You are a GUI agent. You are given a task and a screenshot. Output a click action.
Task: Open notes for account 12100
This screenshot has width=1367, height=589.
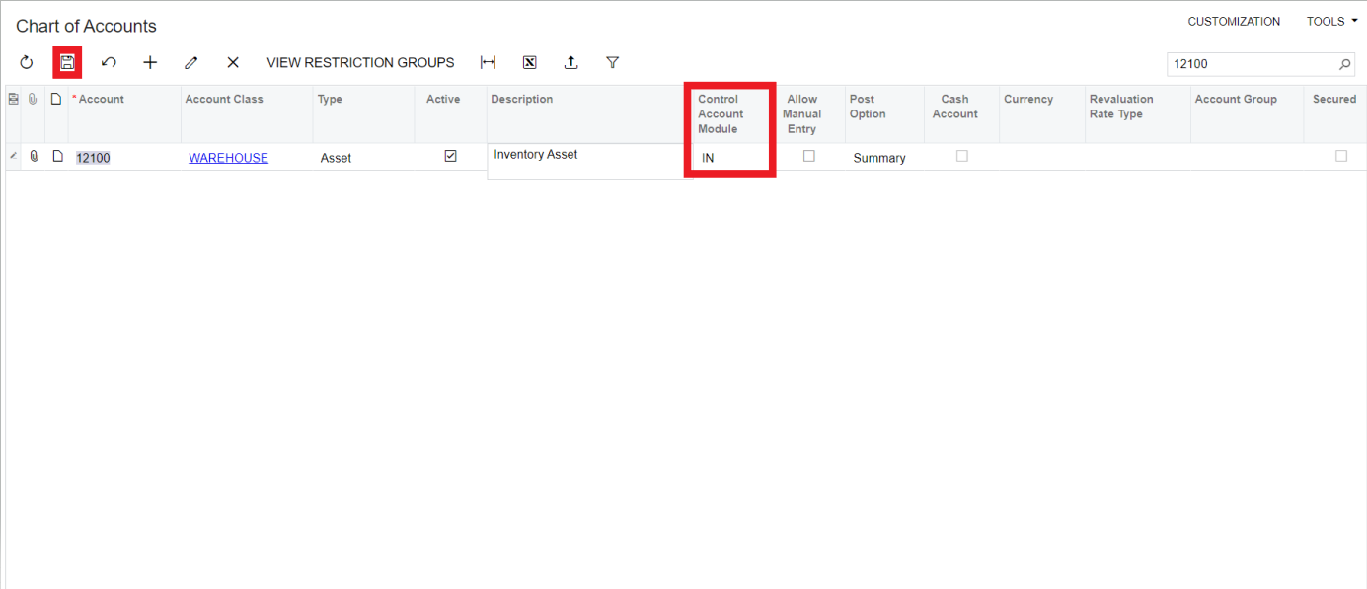[55, 156]
